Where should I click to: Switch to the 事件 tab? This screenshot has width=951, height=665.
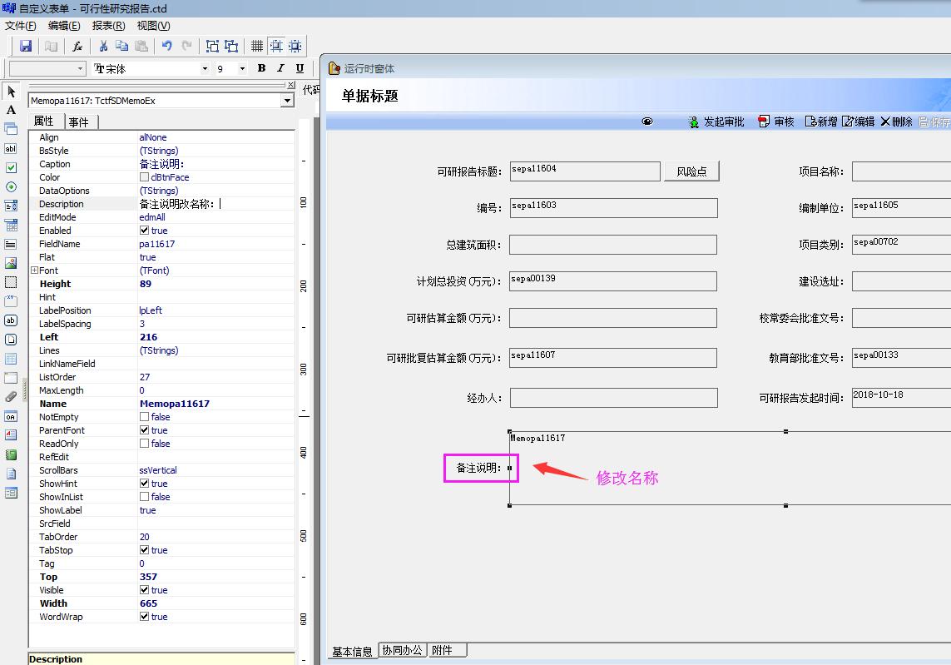pyautogui.click(x=79, y=122)
